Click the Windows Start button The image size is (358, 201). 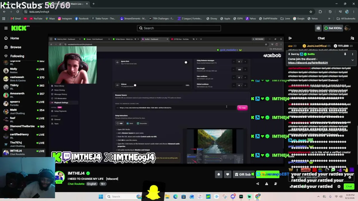click(x=101, y=197)
